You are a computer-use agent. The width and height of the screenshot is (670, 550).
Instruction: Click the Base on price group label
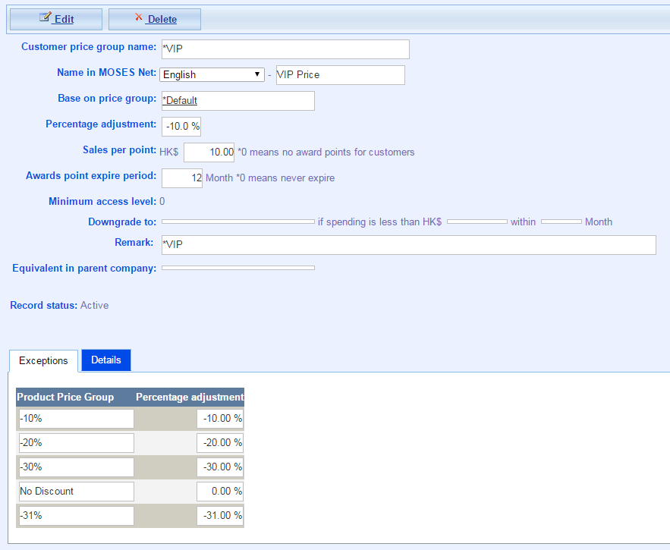pos(107,99)
